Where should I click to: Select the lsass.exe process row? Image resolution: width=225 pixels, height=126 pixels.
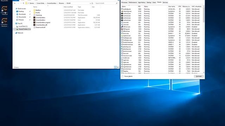pos(162,54)
